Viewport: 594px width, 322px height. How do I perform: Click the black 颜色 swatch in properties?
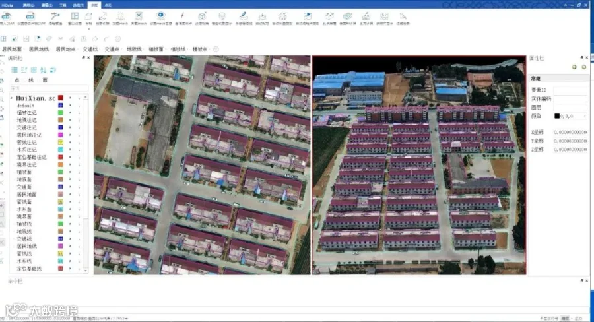click(x=557, y=116)
